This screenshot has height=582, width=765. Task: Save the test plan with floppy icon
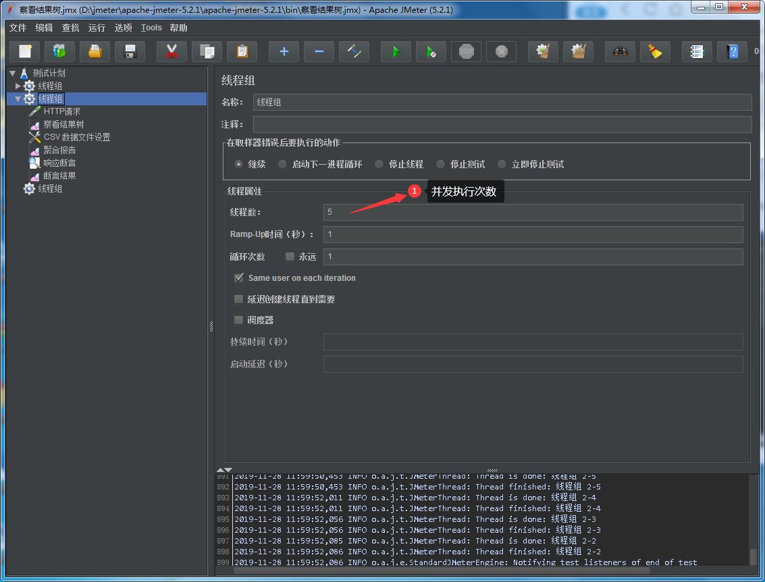130,51
